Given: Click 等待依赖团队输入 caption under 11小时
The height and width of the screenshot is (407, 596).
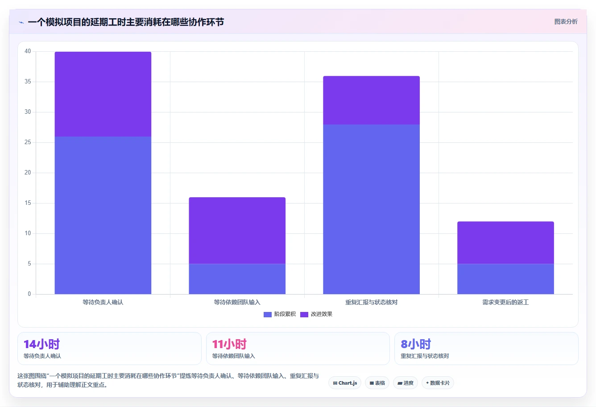Looking at the screenshot, I should pyautogui.click(x=234, y=356).
